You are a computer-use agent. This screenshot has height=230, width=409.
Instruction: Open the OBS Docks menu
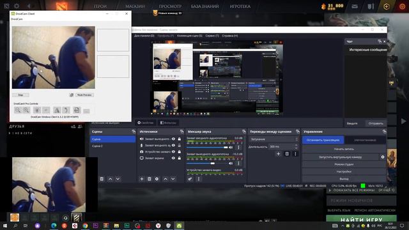coord(144,36)
